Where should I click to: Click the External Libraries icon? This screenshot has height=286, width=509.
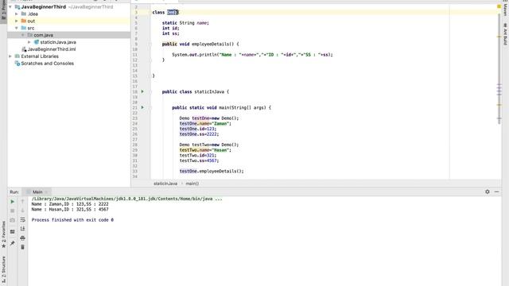click(17, 56)
